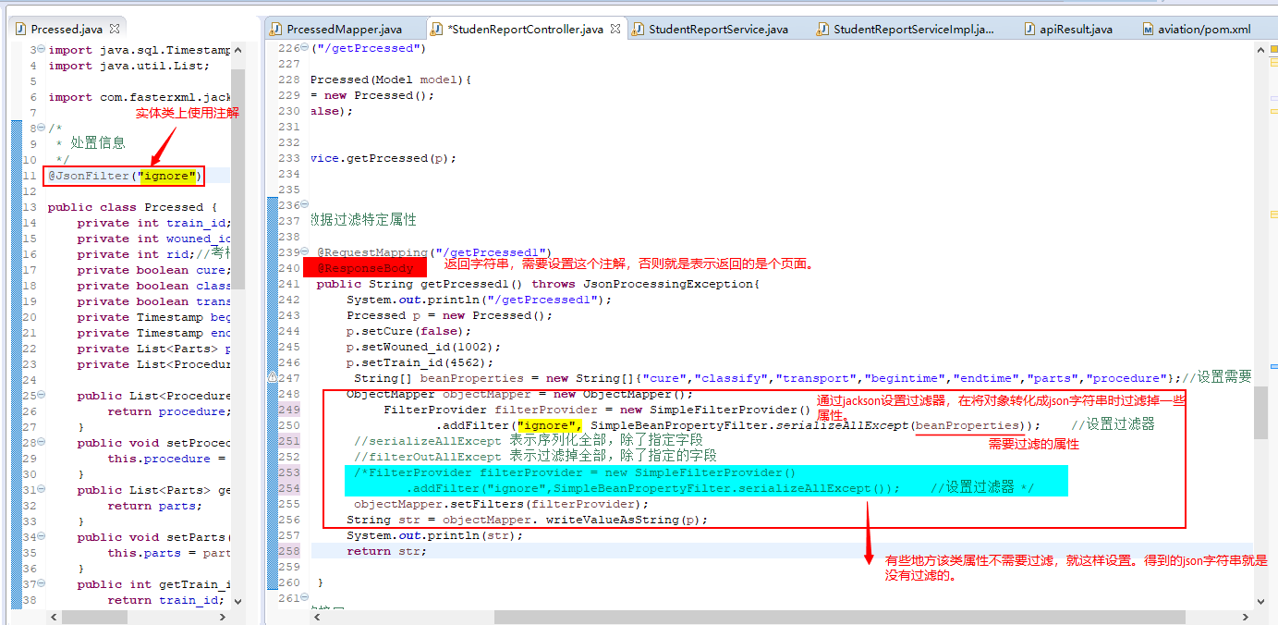Collapse the getTrain_id fold at line 37
The width and height of the screenshot is (1278, 625).
point(41,584)
